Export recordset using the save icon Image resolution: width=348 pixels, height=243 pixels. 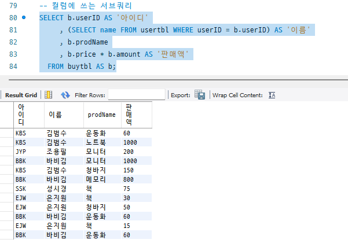200,95
